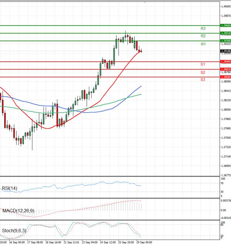Click the 30 level on RSI scale
This screenshot has height=245, width=231.
222,191
